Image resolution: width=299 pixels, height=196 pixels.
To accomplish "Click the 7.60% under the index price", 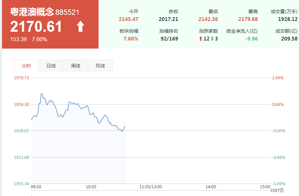I will click(x=39, y=39).
